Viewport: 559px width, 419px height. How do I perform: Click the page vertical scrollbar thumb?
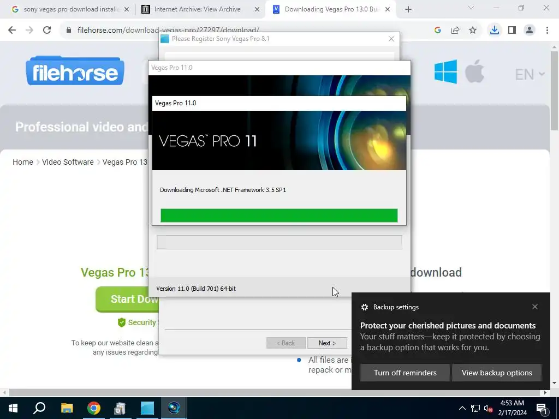(554, 91)
